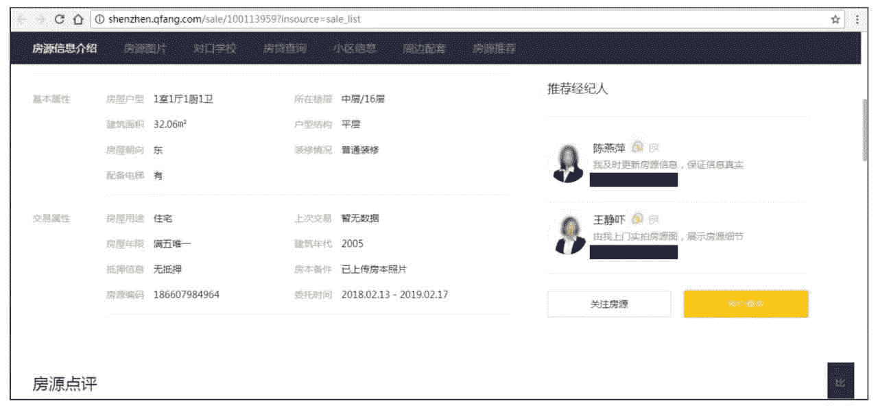
Task: Click the browser home icon
Action: pyautogui.click(x=78, y=19)
